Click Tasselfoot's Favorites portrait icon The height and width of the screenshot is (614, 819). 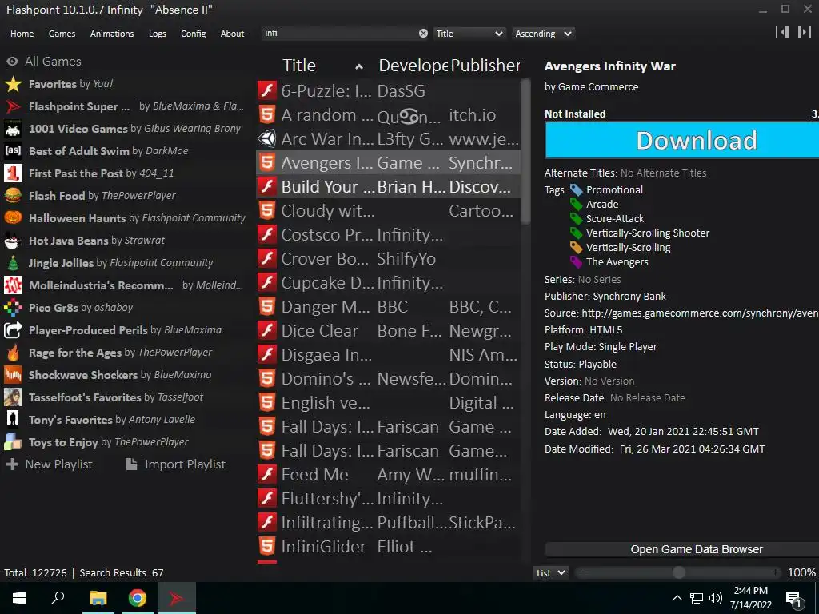click(x=13, y=397)
